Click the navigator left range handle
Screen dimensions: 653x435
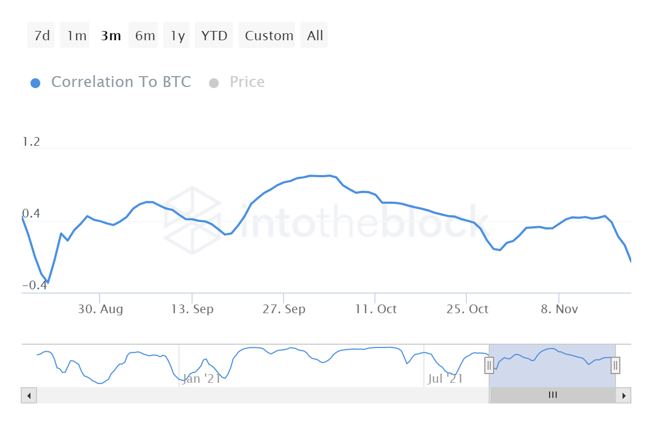coord(489,365)
